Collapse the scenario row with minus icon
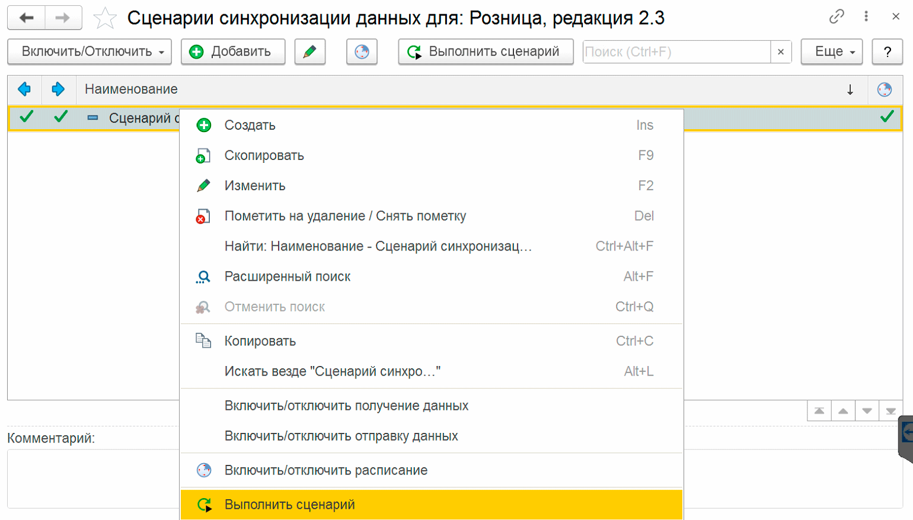The width and height of the screenshot is (913, 520). click(x=92, y=118)
